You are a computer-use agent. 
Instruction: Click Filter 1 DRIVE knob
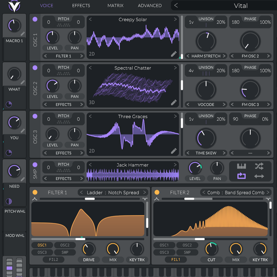point(89,249)
